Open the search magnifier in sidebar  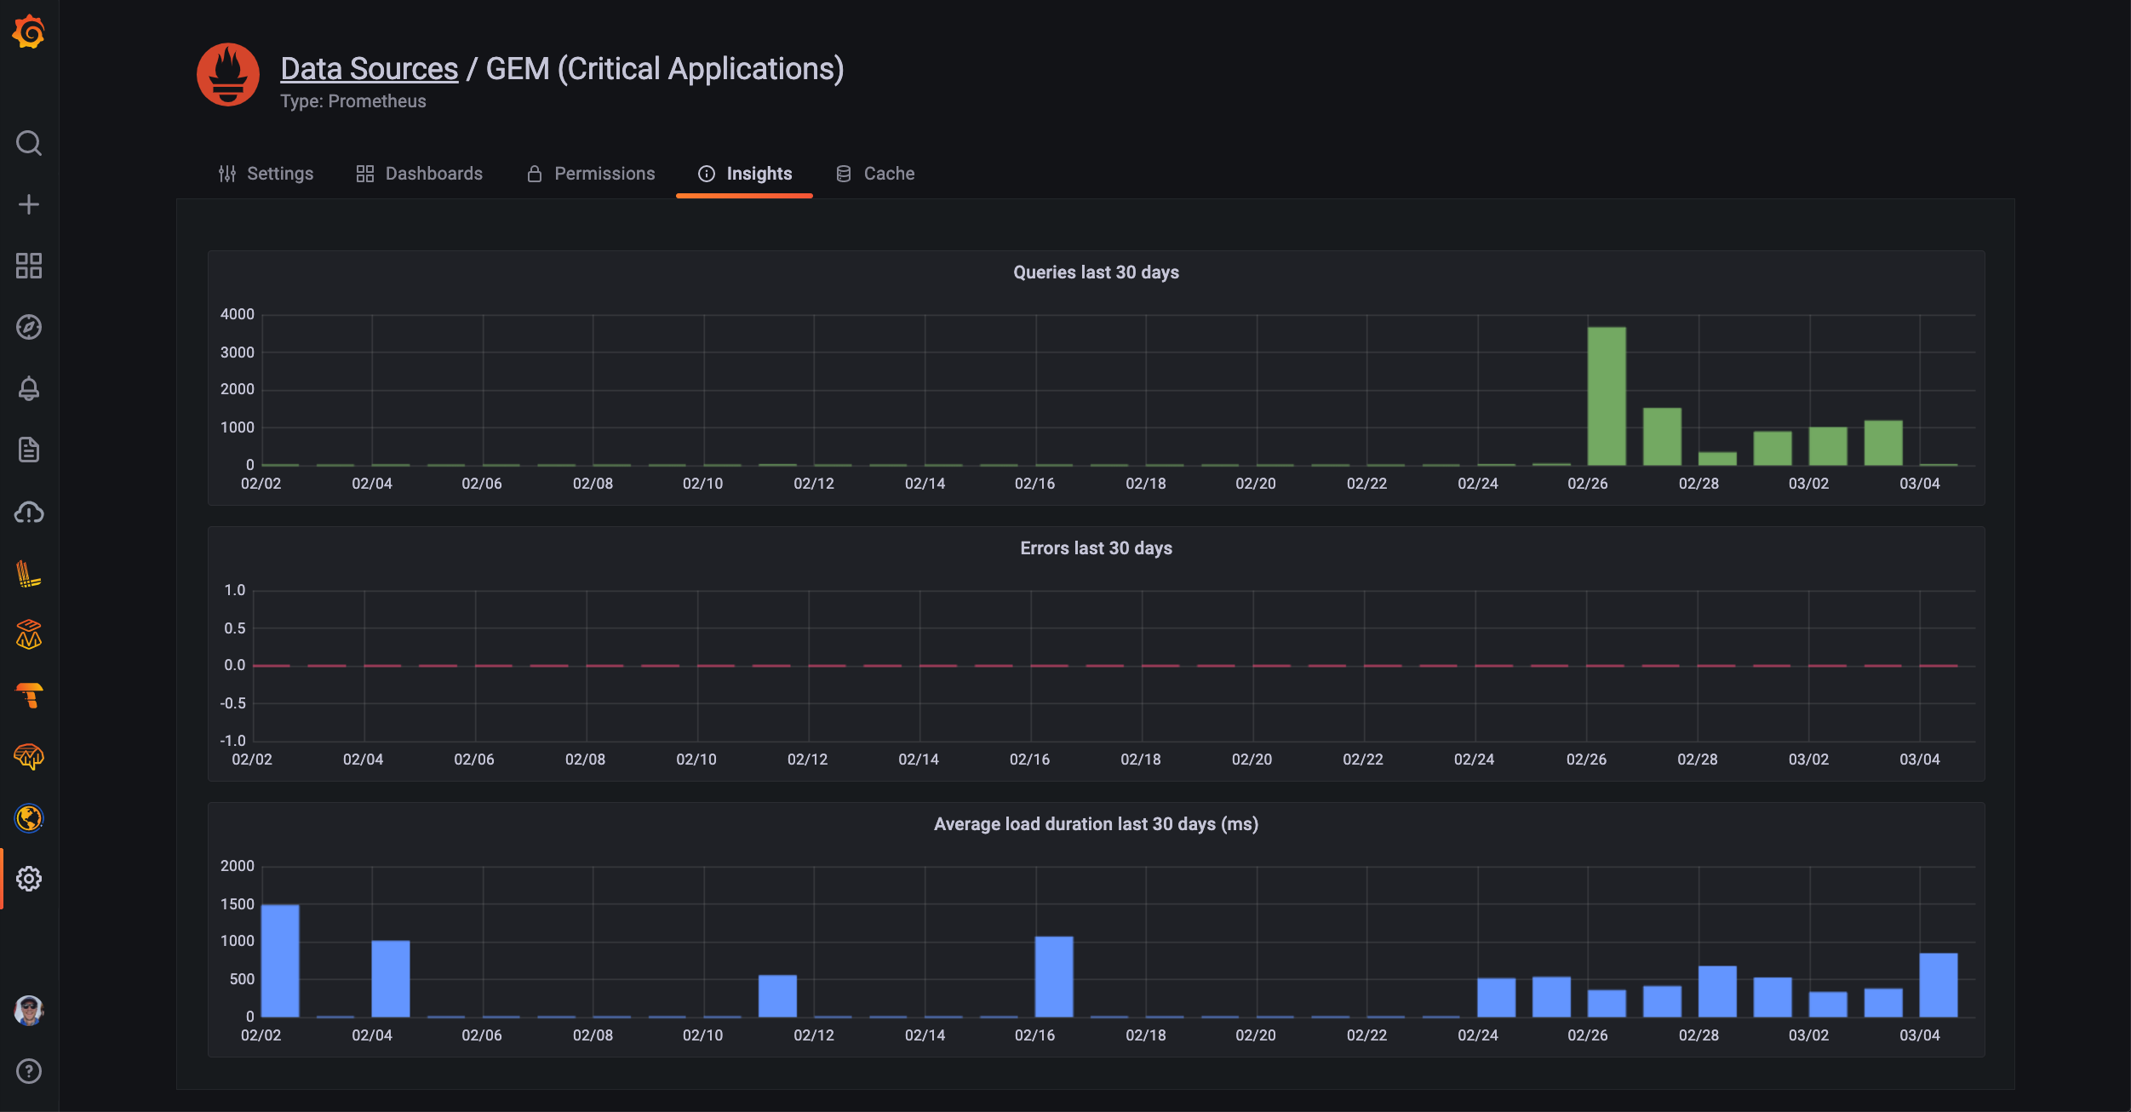29,143
